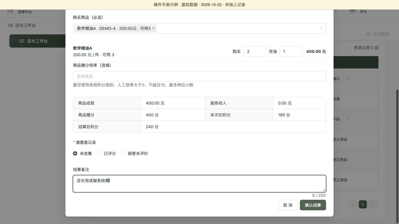Viewport: 399px width, 224px height.
Task: Click the 0.00 元 服务收入 value
Action: pyautogui.click(x=285, y=103)
